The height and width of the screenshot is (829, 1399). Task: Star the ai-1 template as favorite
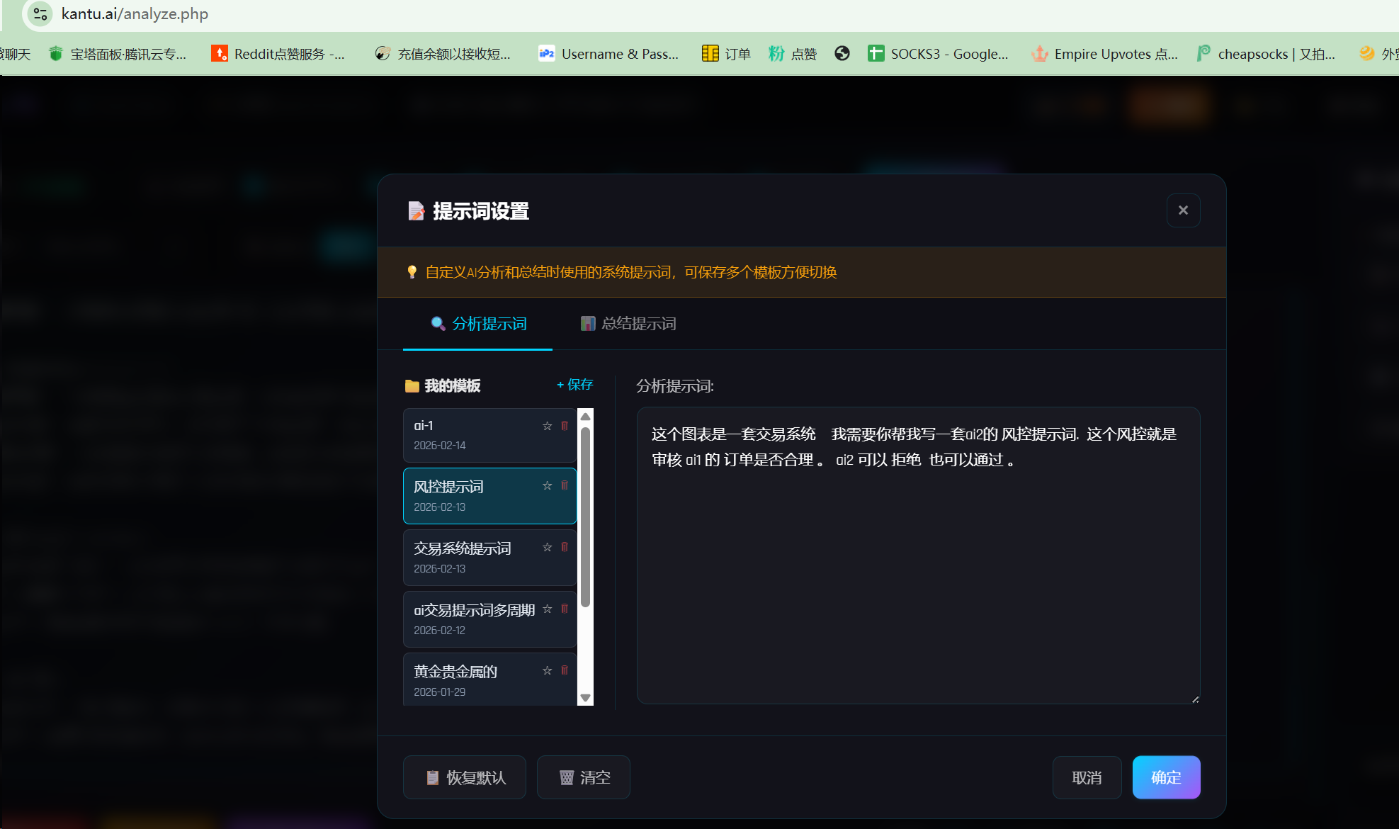(547, 426)
